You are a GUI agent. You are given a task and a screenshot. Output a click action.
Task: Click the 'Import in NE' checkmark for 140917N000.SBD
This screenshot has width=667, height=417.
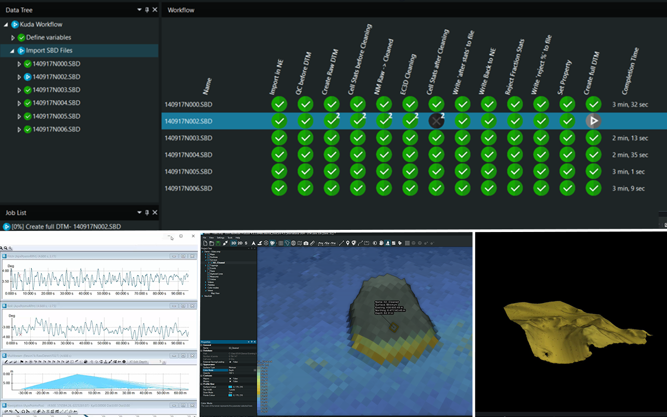point(279,104)
